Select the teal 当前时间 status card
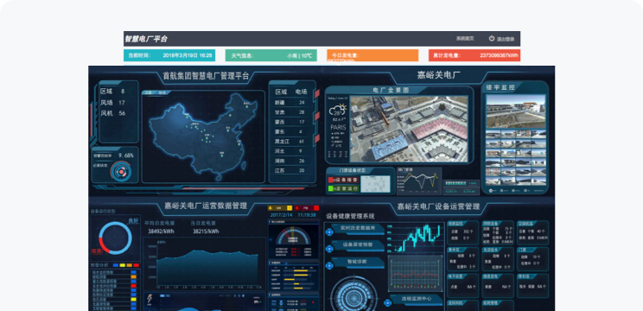Image resolution: width=643 pixels, height=311 pixels. (169, 55)
